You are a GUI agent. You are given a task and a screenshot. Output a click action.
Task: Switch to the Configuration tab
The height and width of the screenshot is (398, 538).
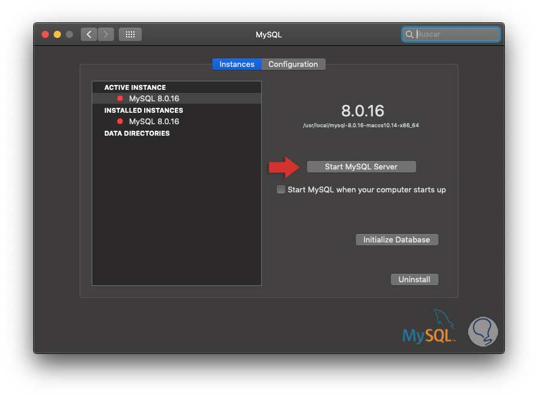(x=293, y=64)
